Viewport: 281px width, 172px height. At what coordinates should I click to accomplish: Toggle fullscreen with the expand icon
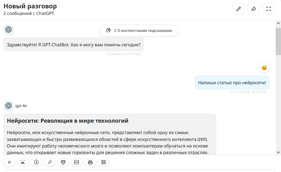tap(269, 9)
